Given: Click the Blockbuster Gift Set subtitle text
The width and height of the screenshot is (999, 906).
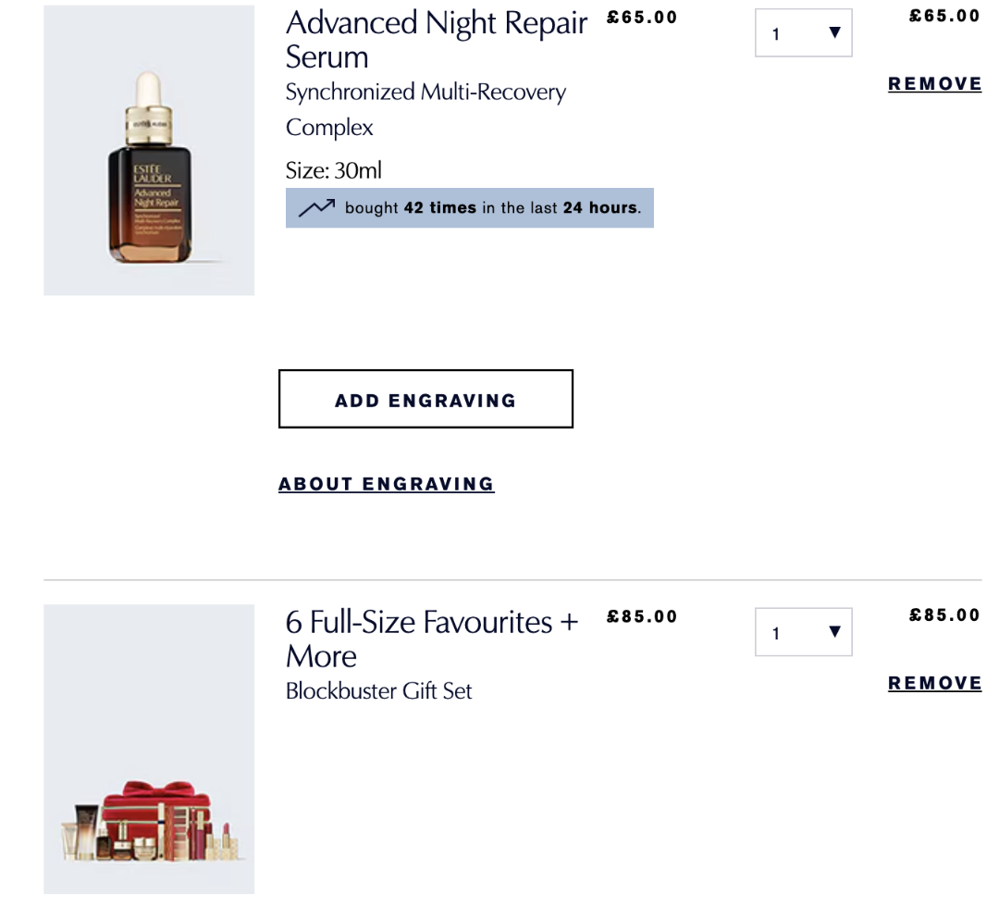Looking at the screenshot, I should click(x=378, y=691).
